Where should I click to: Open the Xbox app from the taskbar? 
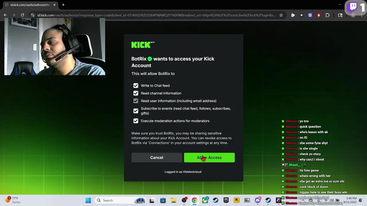click(x=205, y=200)
